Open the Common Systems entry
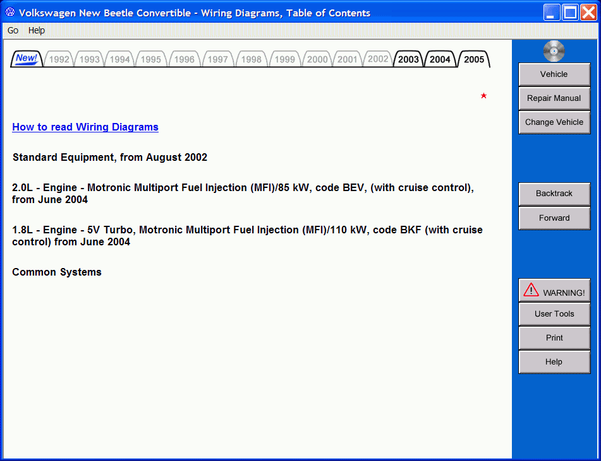Screen dimensions: 601x461 [57, 272]
